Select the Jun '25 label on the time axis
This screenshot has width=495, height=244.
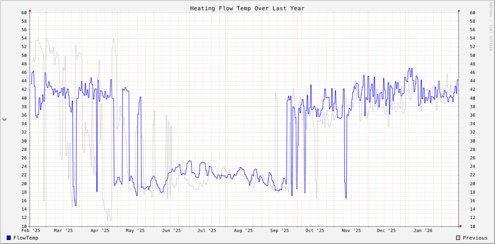[172, 230]
